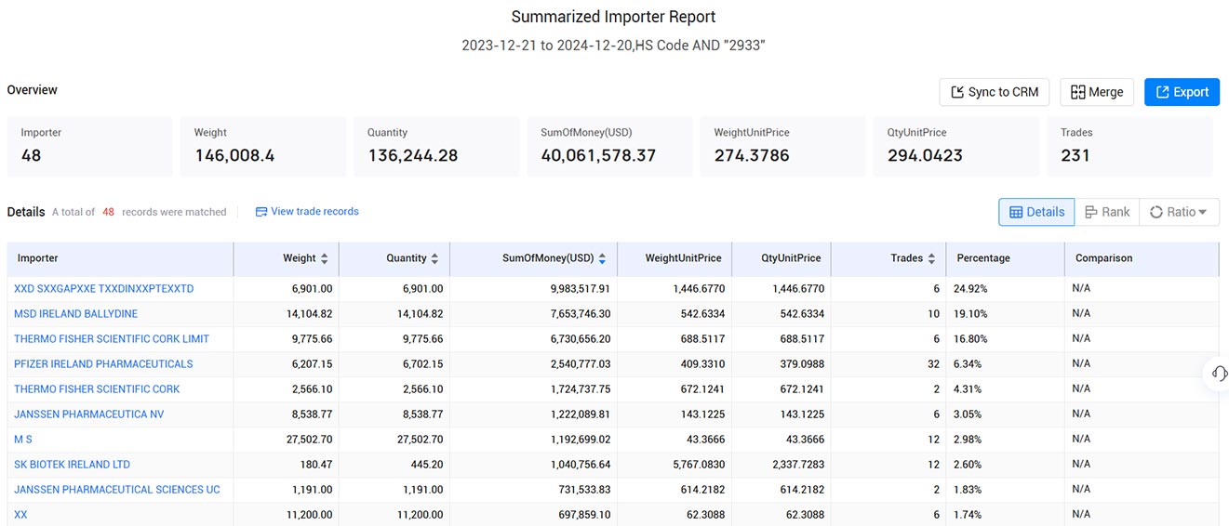This screenshot has width=1229, height=526.
Task: Open importer XXD SXXGAPXXE TXXDINXXPTEXXTD
Action: (x=104, y=289)
